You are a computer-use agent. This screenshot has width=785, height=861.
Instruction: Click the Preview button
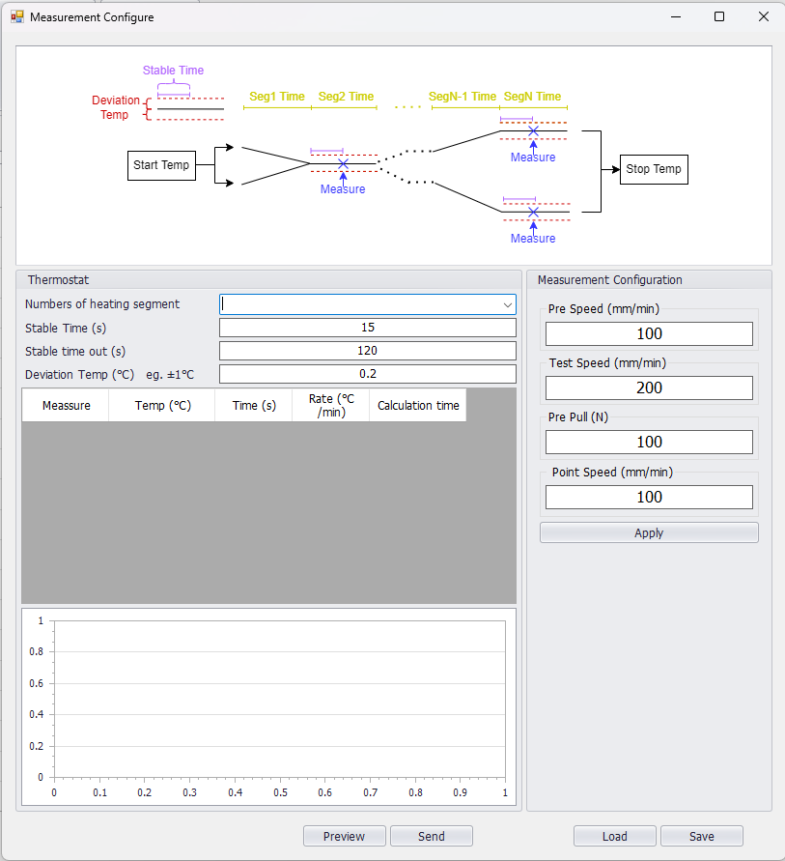[x=344, y=836]
